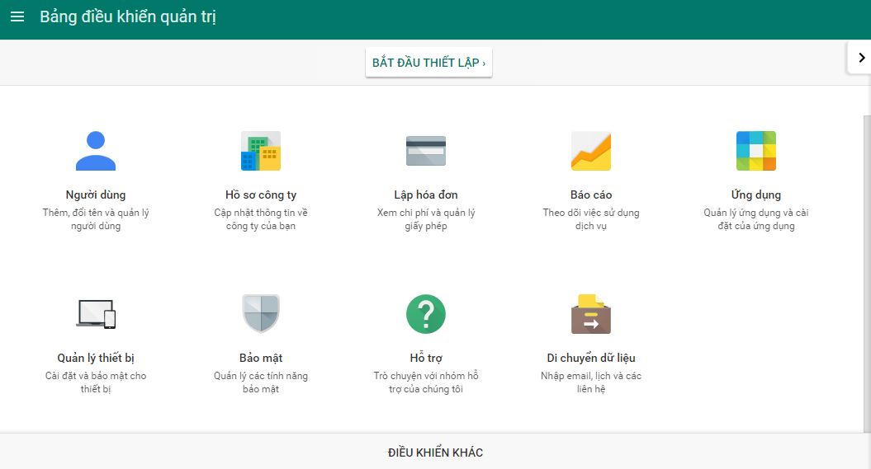Viewport: 871px width, 469px height.
Task: Click text 'Trò chuyện với nhóm hỗ trợ'
Action: 426,382
